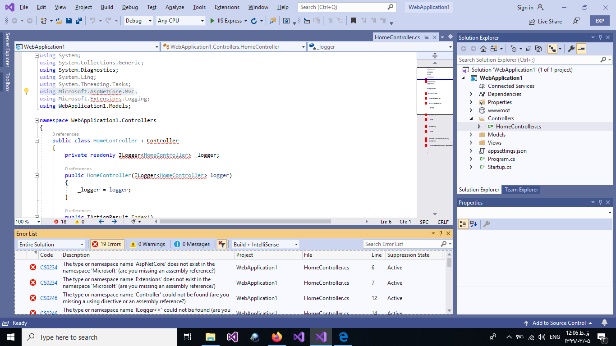Click the Search Error List field
This screenshot has width=616, height=346.
tap(407, 244)
